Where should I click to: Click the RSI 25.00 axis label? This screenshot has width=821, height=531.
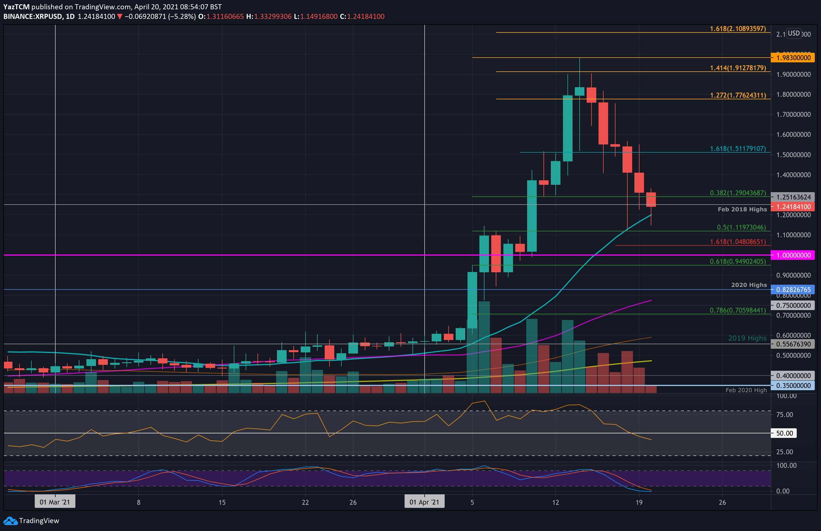(x=784, y=452)
